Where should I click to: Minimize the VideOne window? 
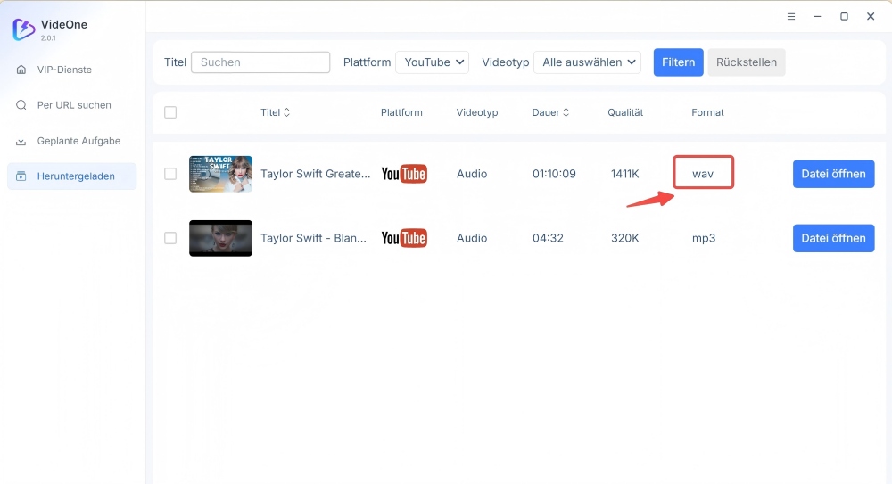[817, 17]
